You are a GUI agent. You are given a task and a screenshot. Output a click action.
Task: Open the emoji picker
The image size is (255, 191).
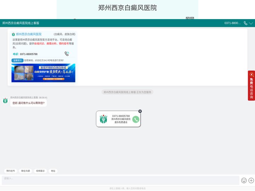[244, 180]
